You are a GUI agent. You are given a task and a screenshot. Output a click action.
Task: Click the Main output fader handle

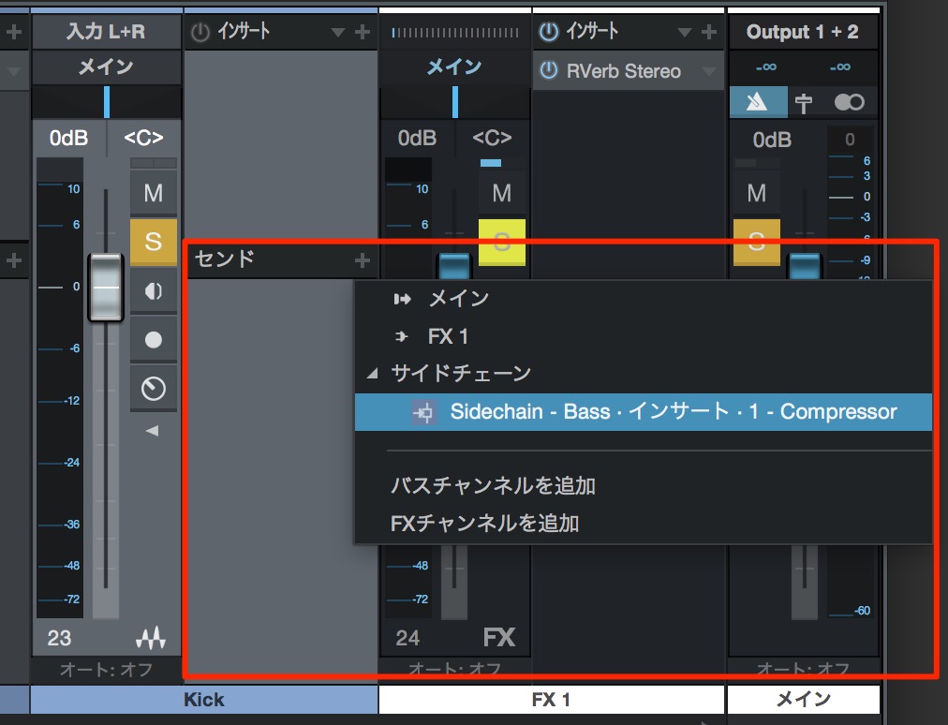[x=804, y=266]
